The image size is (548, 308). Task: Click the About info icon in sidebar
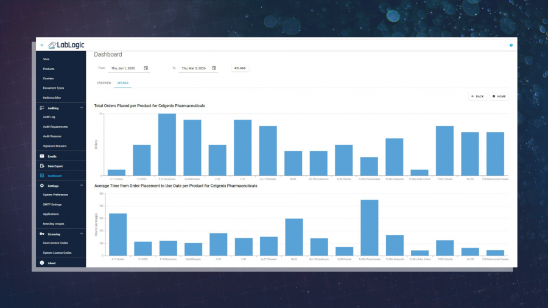coord(41,263)
